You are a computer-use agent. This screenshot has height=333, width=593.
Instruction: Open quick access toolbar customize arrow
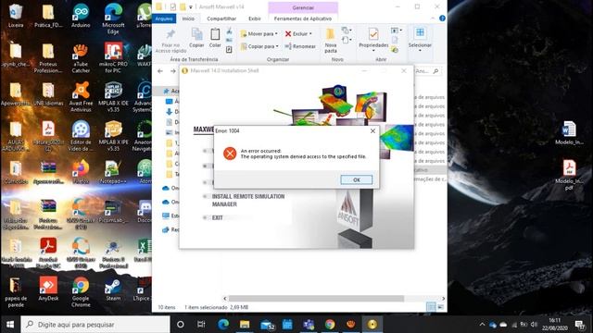[x=191, y=6]
